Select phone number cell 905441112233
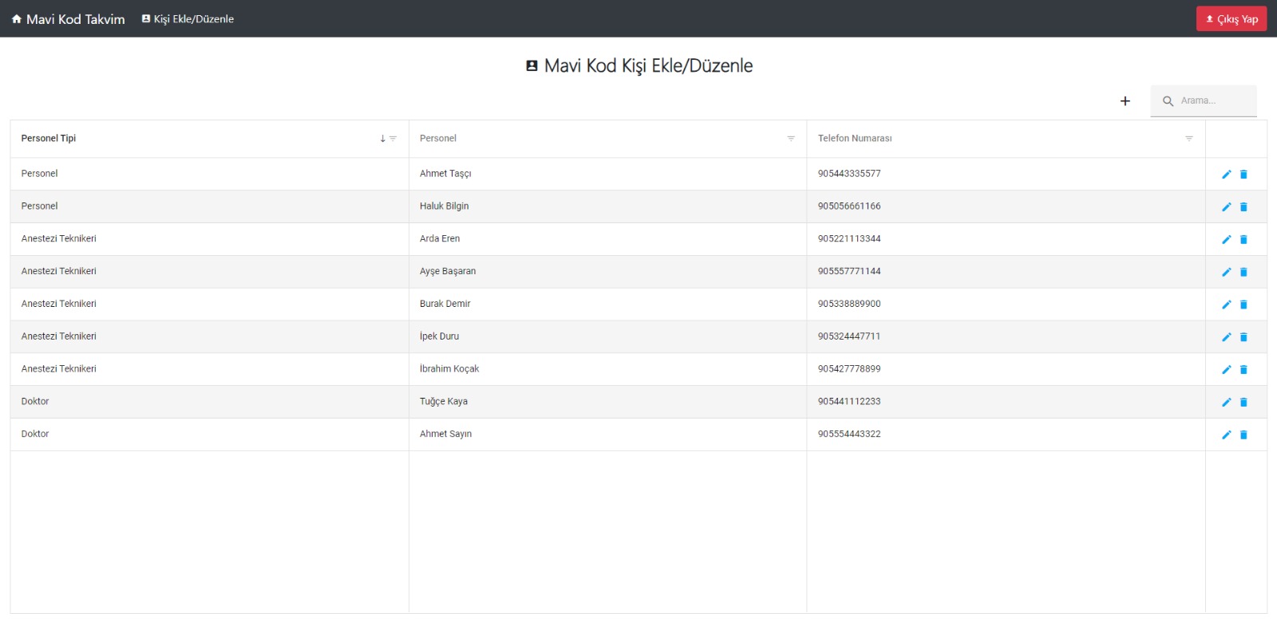The image size is (1277, 625). 849,402
